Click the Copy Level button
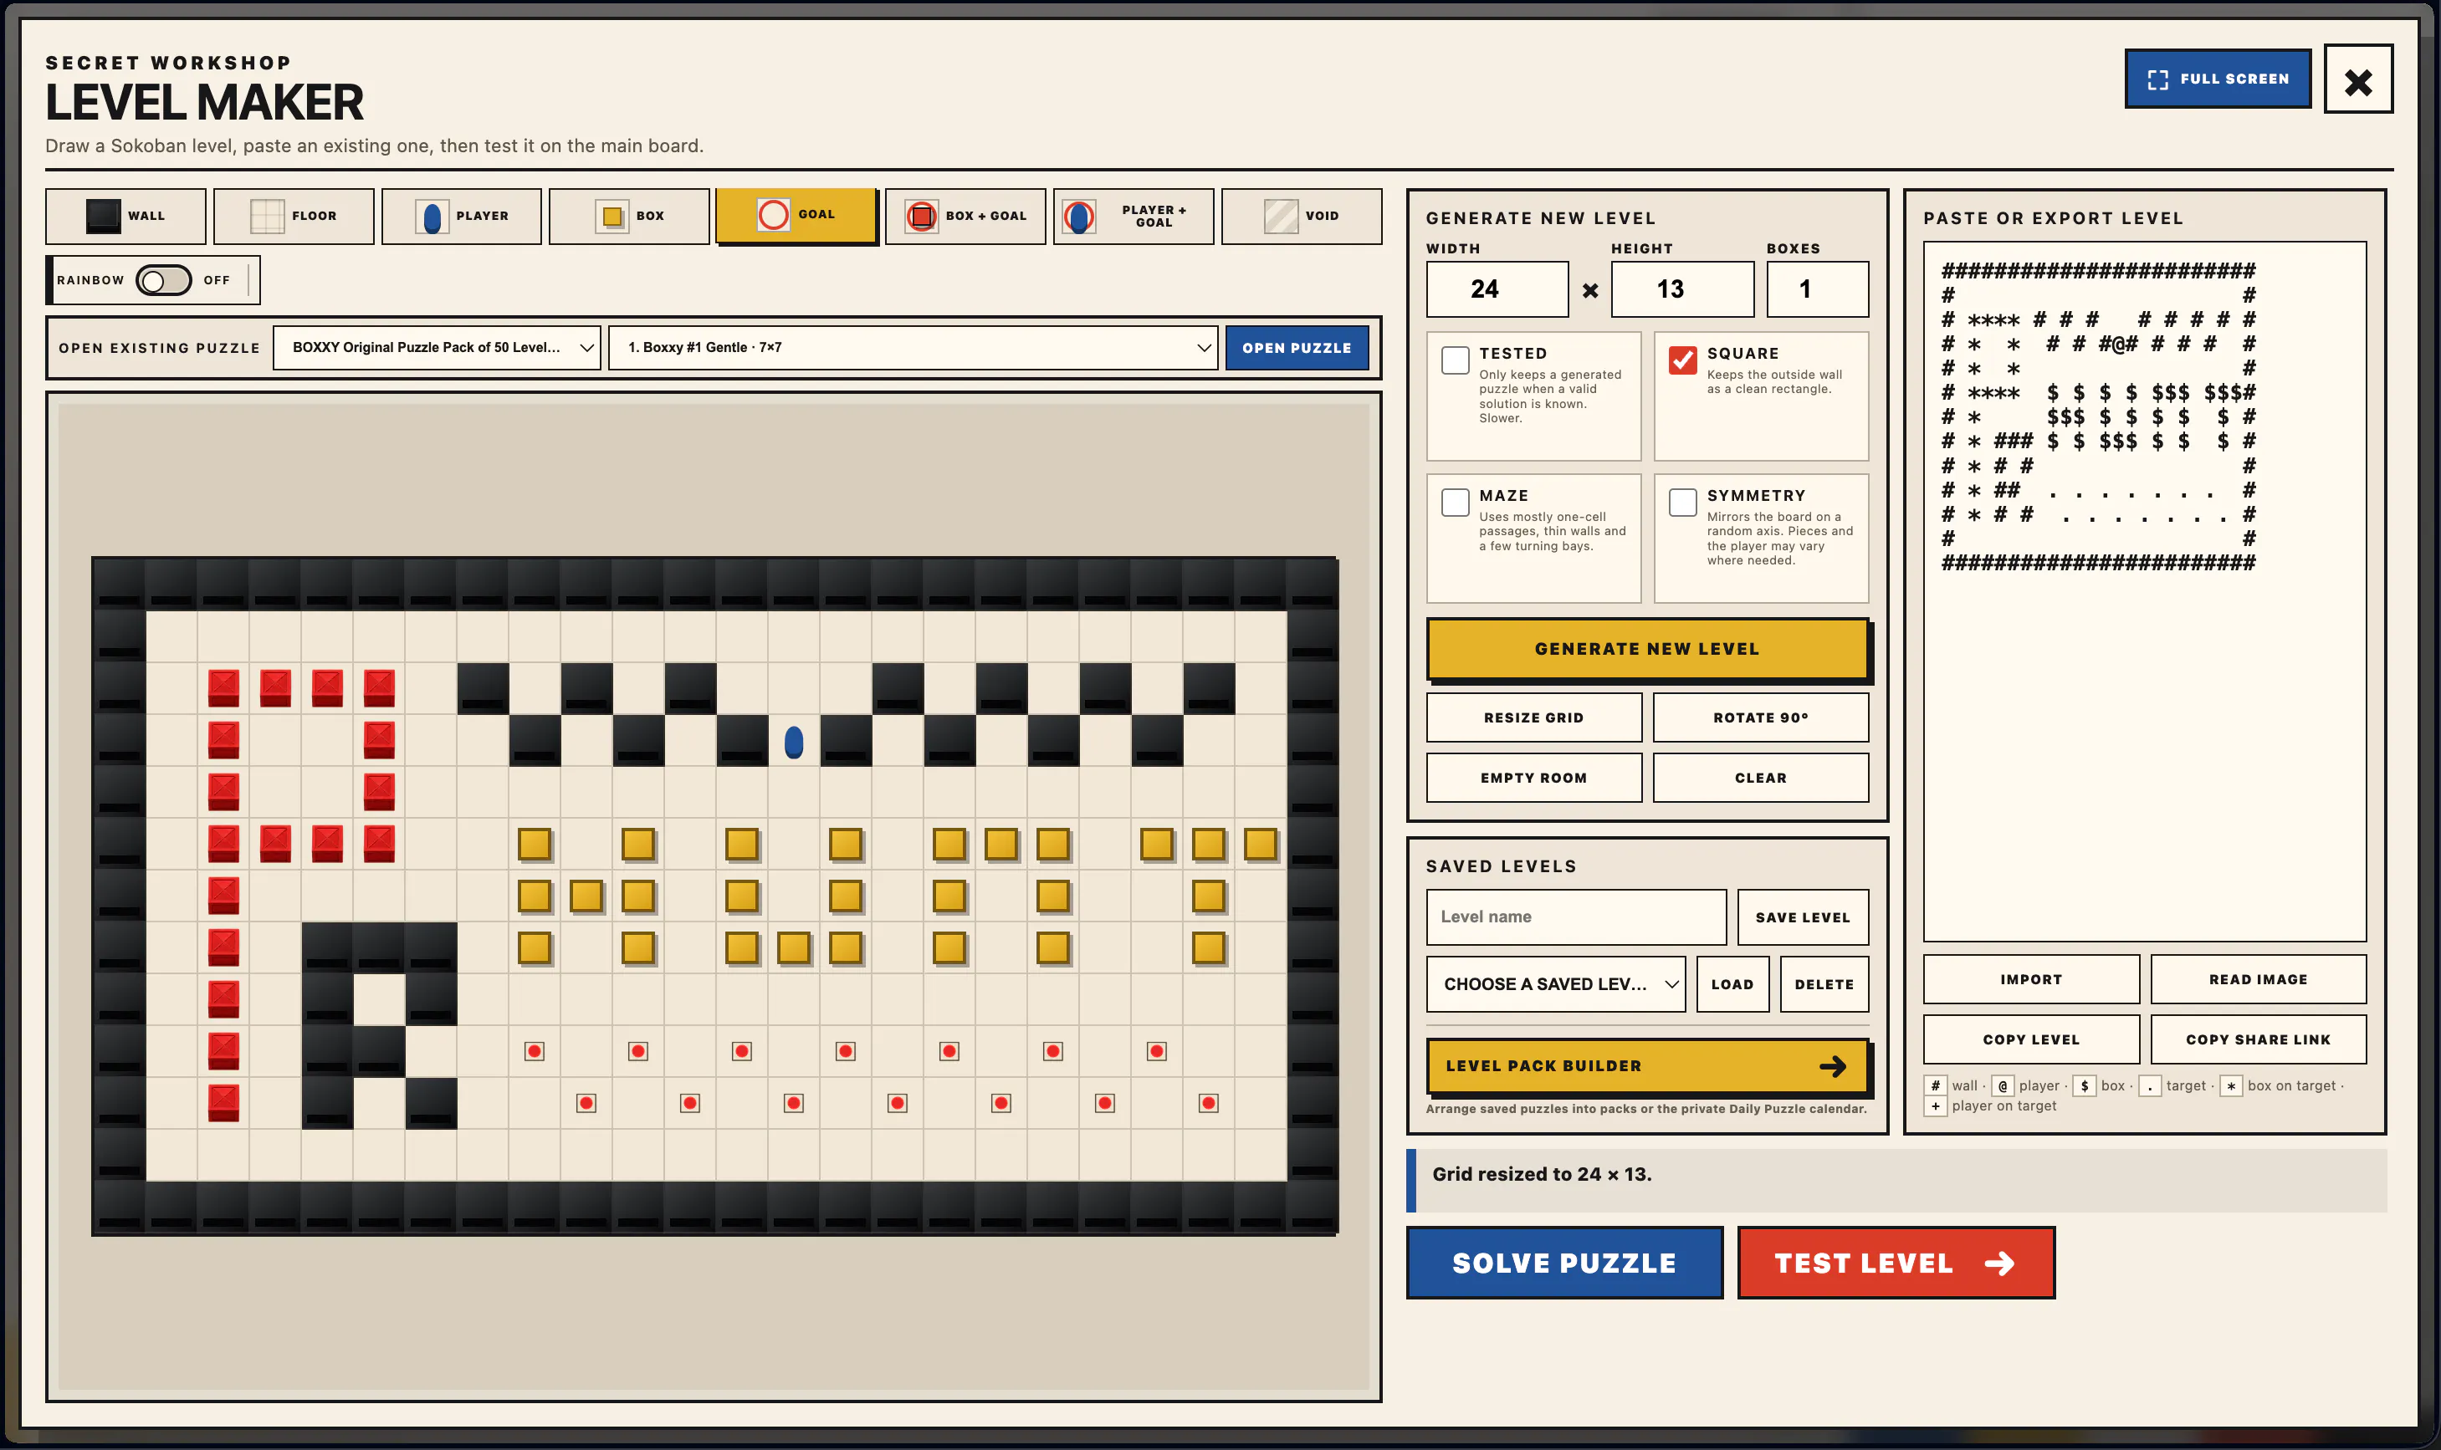 [x=2030, y=1039]
